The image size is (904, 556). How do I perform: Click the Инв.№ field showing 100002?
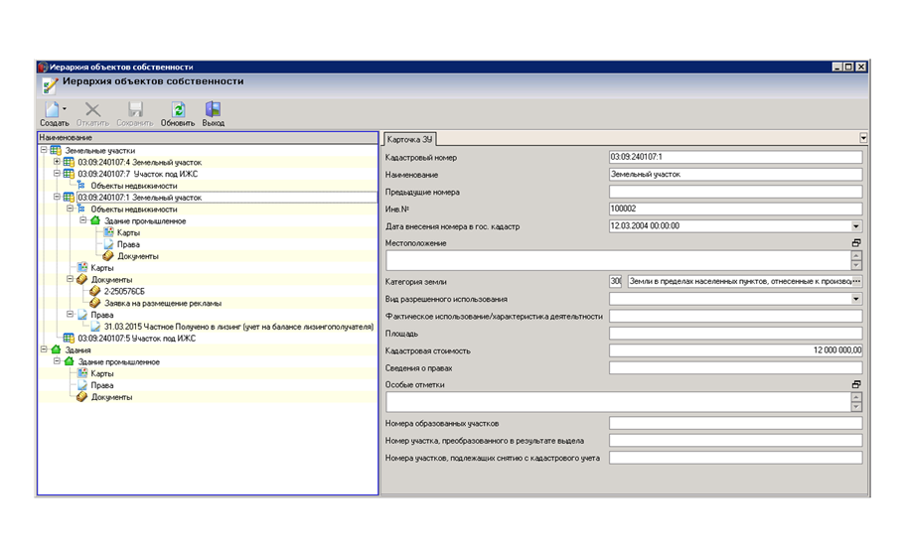[x=736, y=208]
